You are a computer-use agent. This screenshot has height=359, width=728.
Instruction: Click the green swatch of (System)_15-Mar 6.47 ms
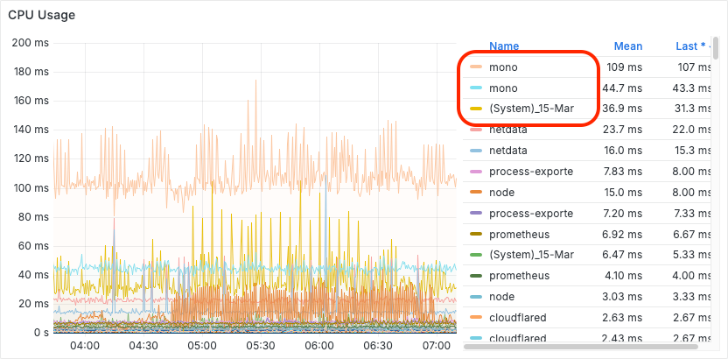tap(475, 255)
